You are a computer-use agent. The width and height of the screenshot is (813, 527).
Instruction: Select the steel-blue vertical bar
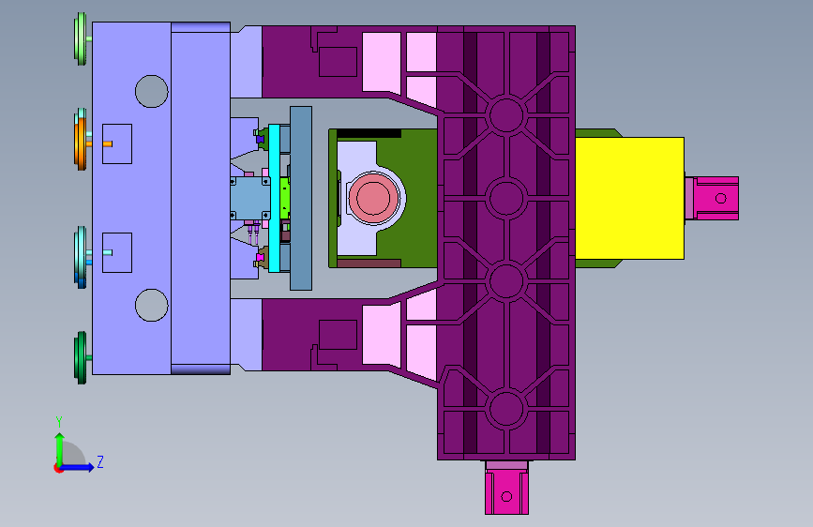(301, 198)
